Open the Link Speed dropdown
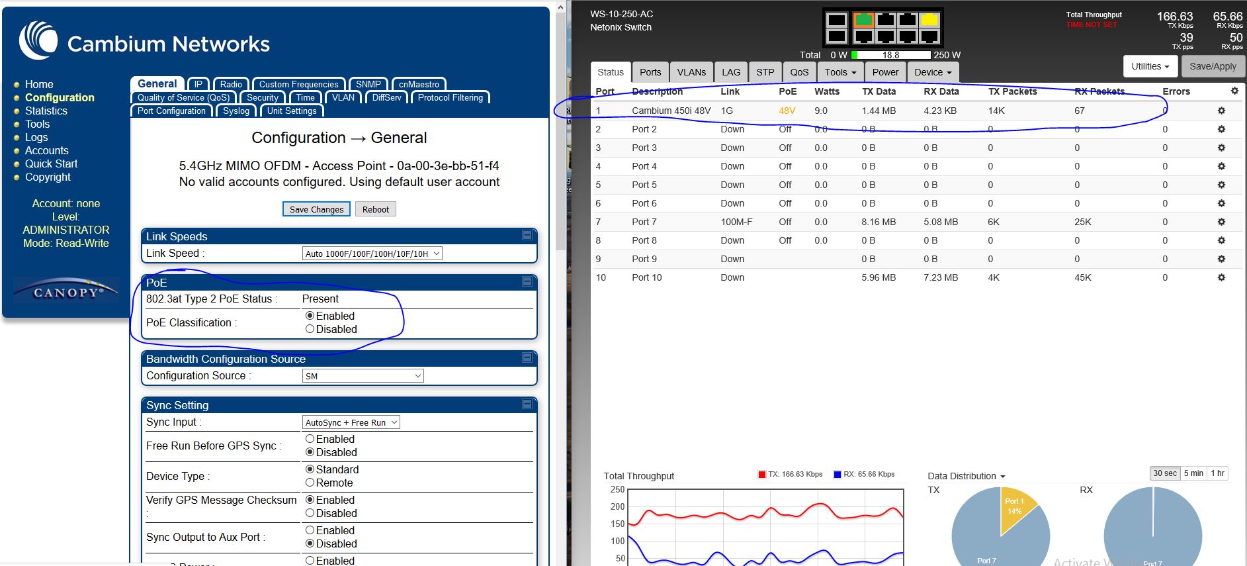The image size is (1247, 566). click(372, 254)
